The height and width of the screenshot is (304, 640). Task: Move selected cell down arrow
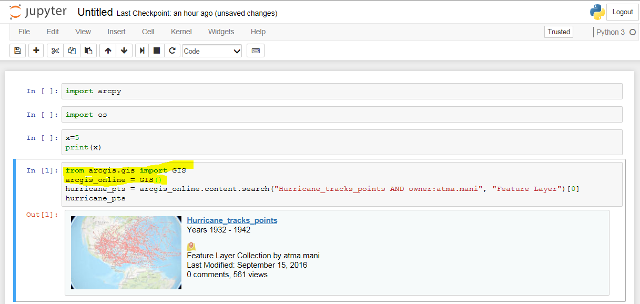tap(124, 50)
